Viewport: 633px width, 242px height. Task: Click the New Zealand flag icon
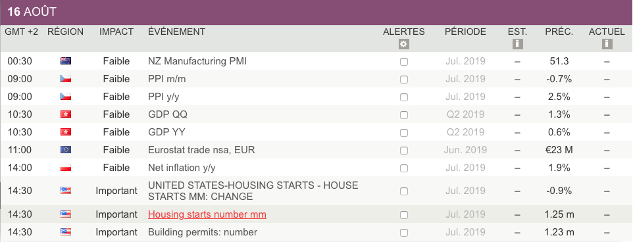pyautogui.click(x=66, y=61)
